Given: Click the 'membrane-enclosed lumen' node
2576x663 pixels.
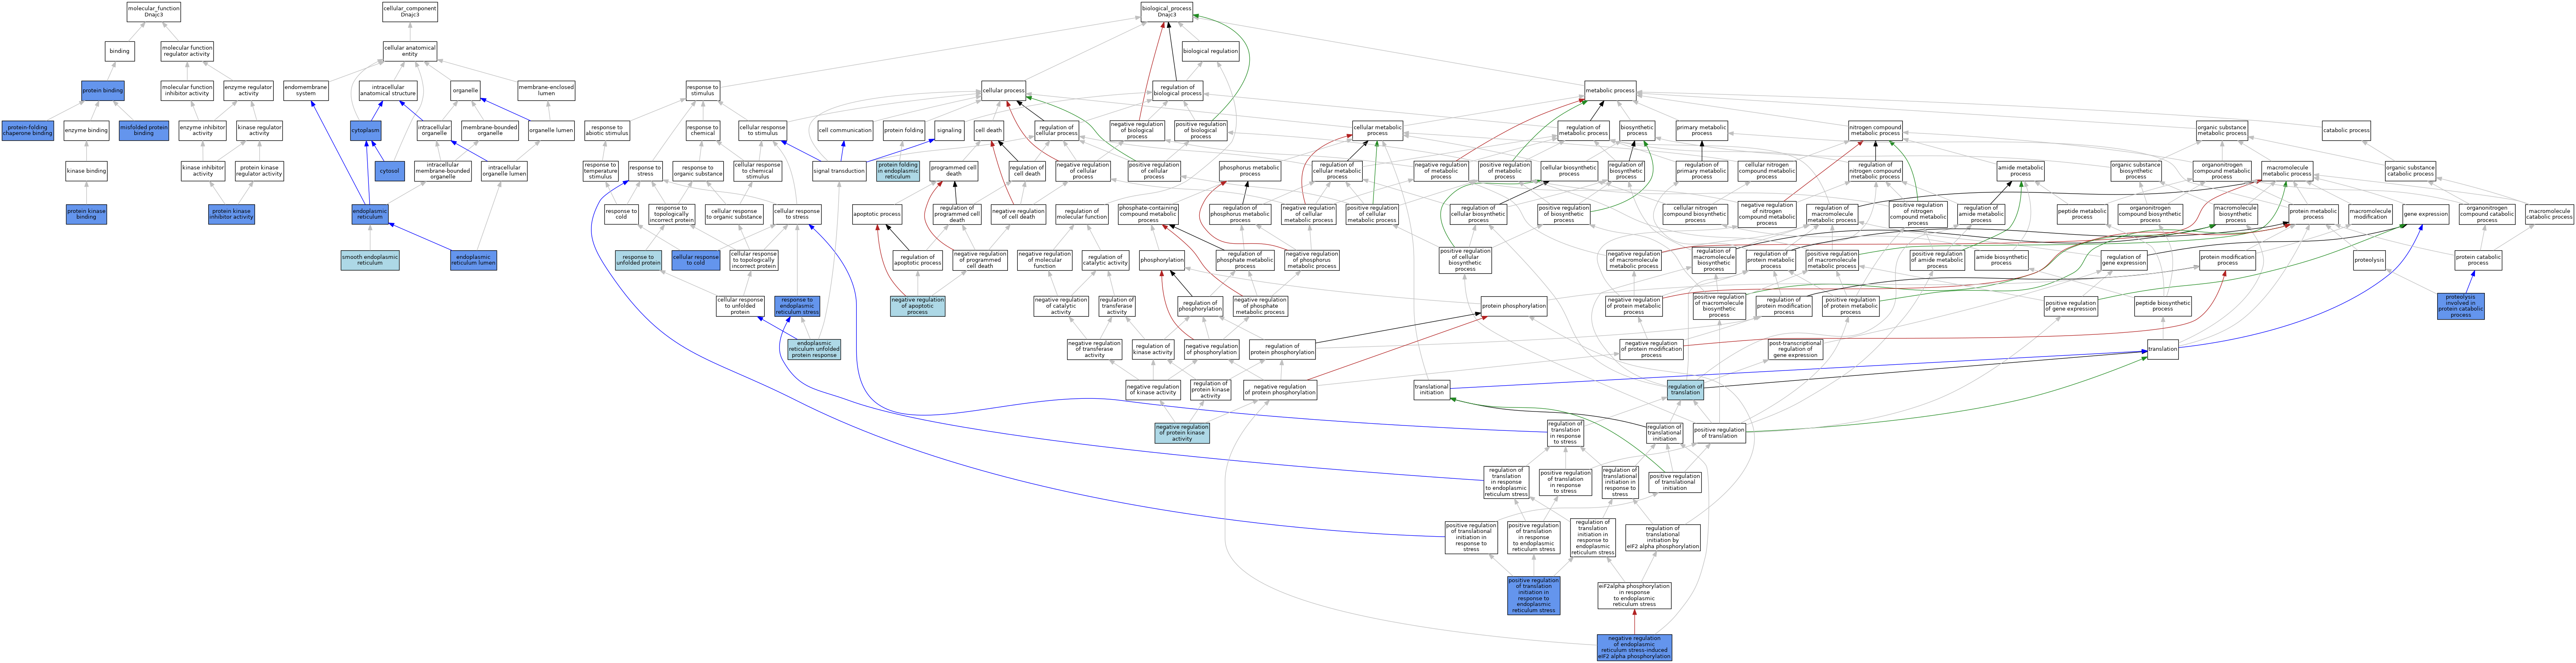Looking at the screenshot, I should 546,90.
